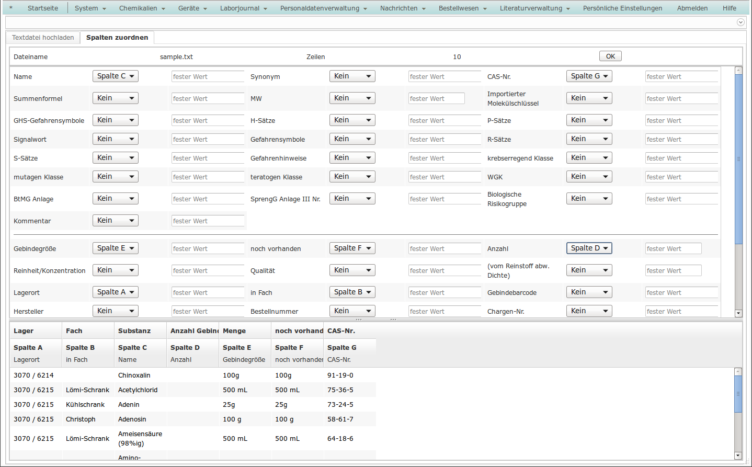Image resolution: width=752 pixels, height=467 pixels.
Task: Click the OK button
Action: click(610, 56)
